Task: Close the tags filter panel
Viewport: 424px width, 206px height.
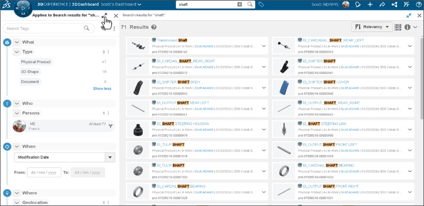Action: point(116,16)
